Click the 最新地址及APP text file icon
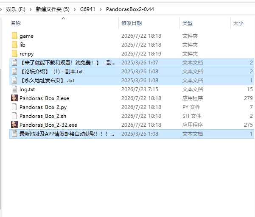 14,134
